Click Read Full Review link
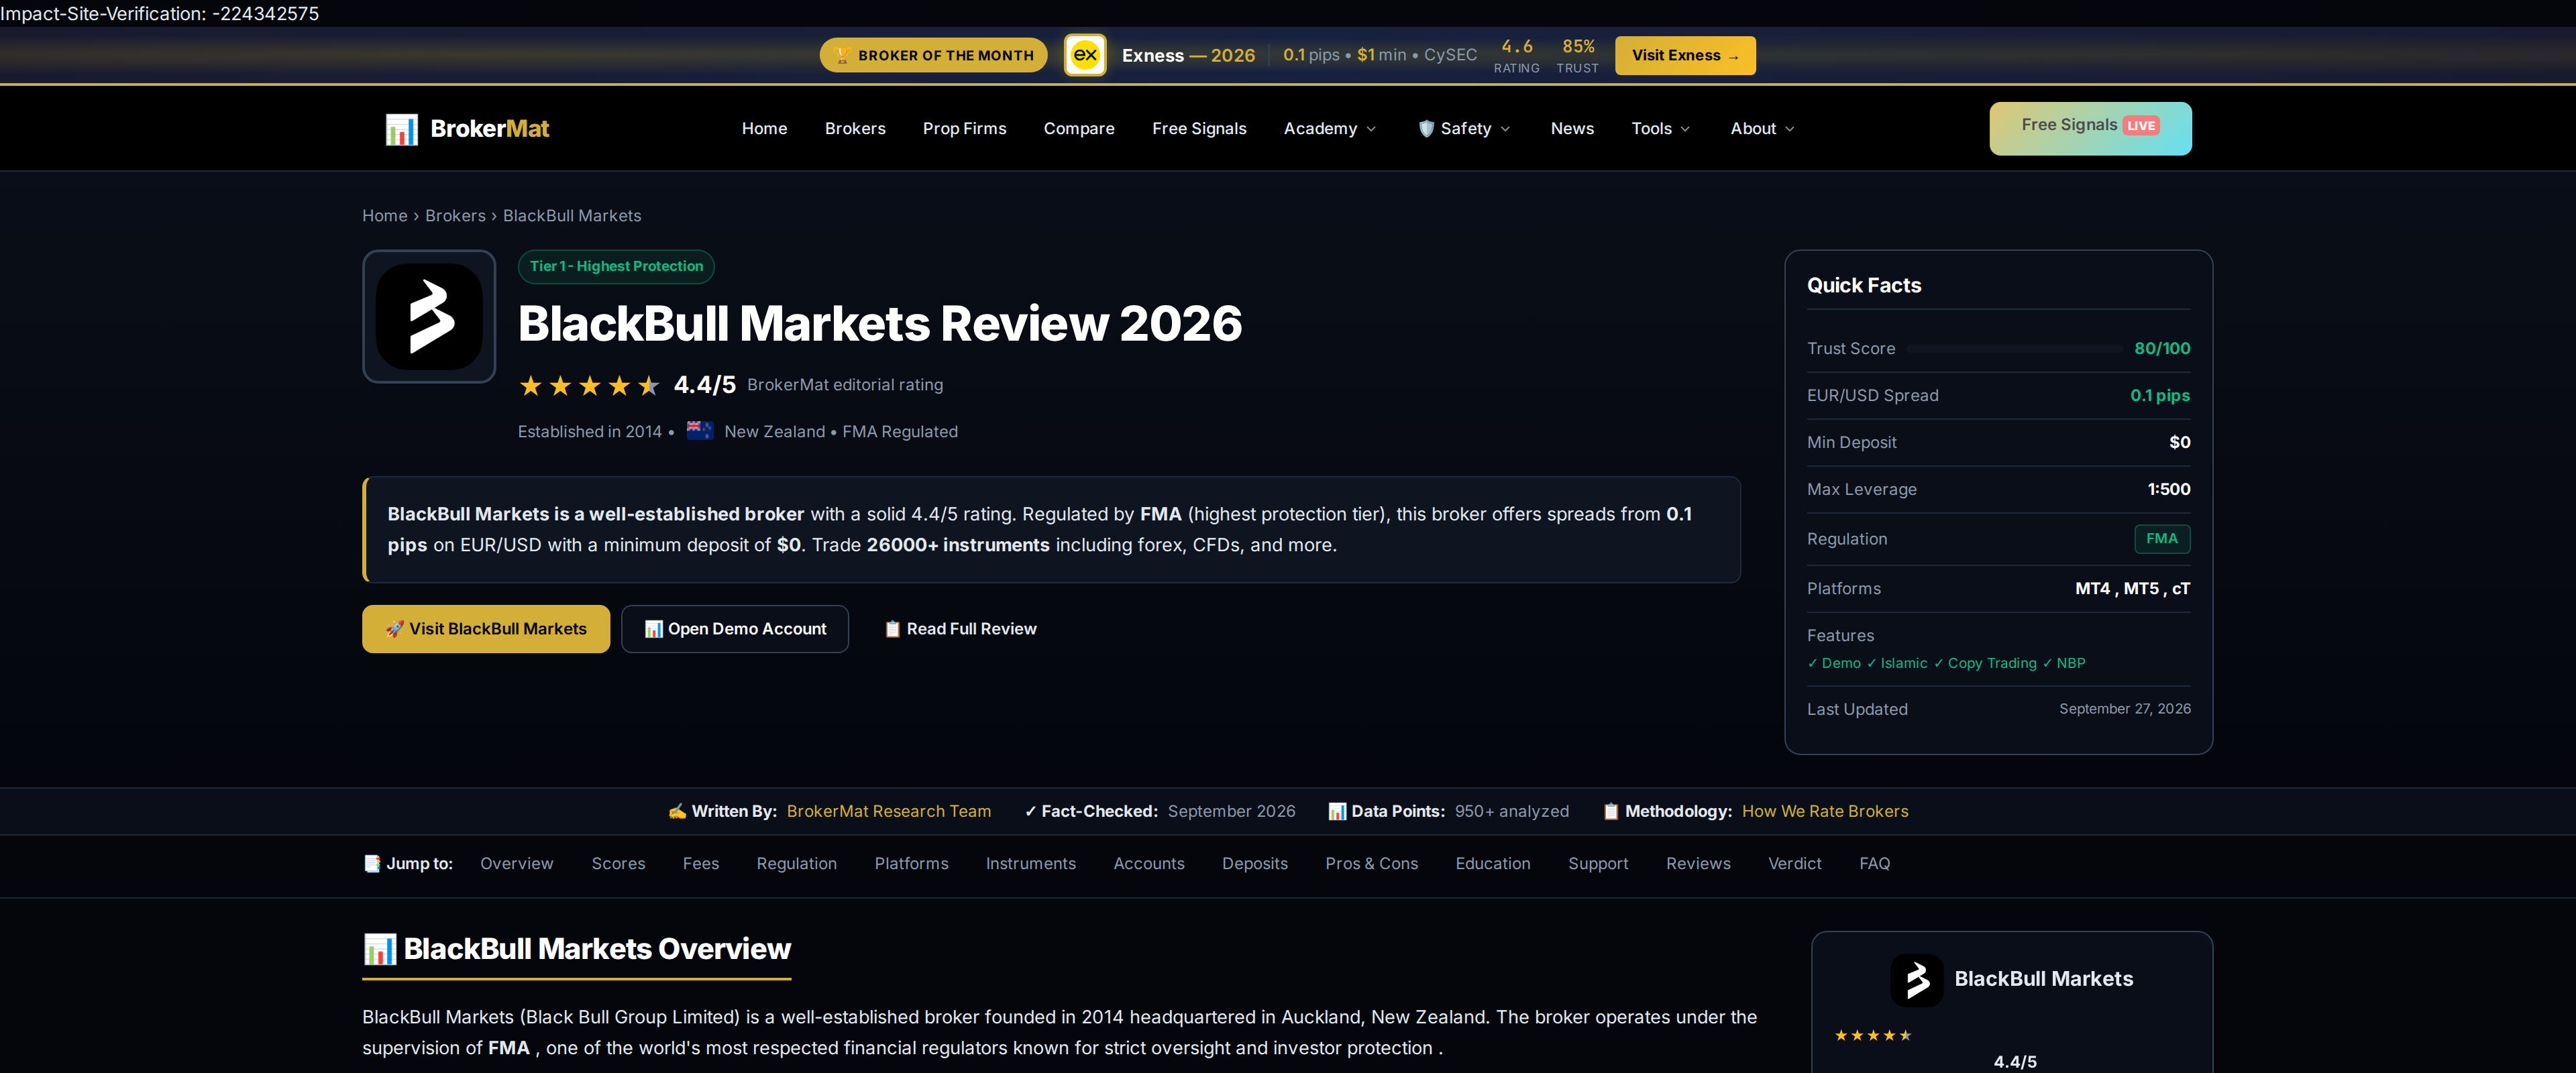 coord(960,629)
